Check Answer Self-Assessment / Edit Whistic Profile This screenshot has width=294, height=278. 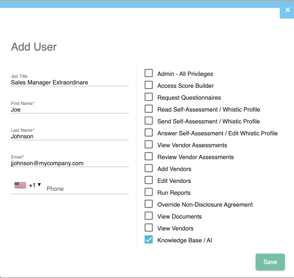[149, 132]
